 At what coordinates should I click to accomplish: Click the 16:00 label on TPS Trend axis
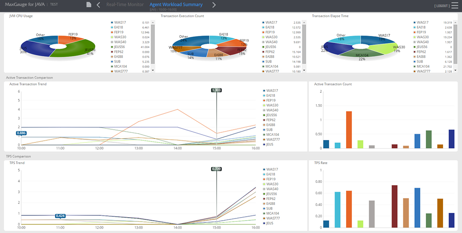(x=255, y=227)
